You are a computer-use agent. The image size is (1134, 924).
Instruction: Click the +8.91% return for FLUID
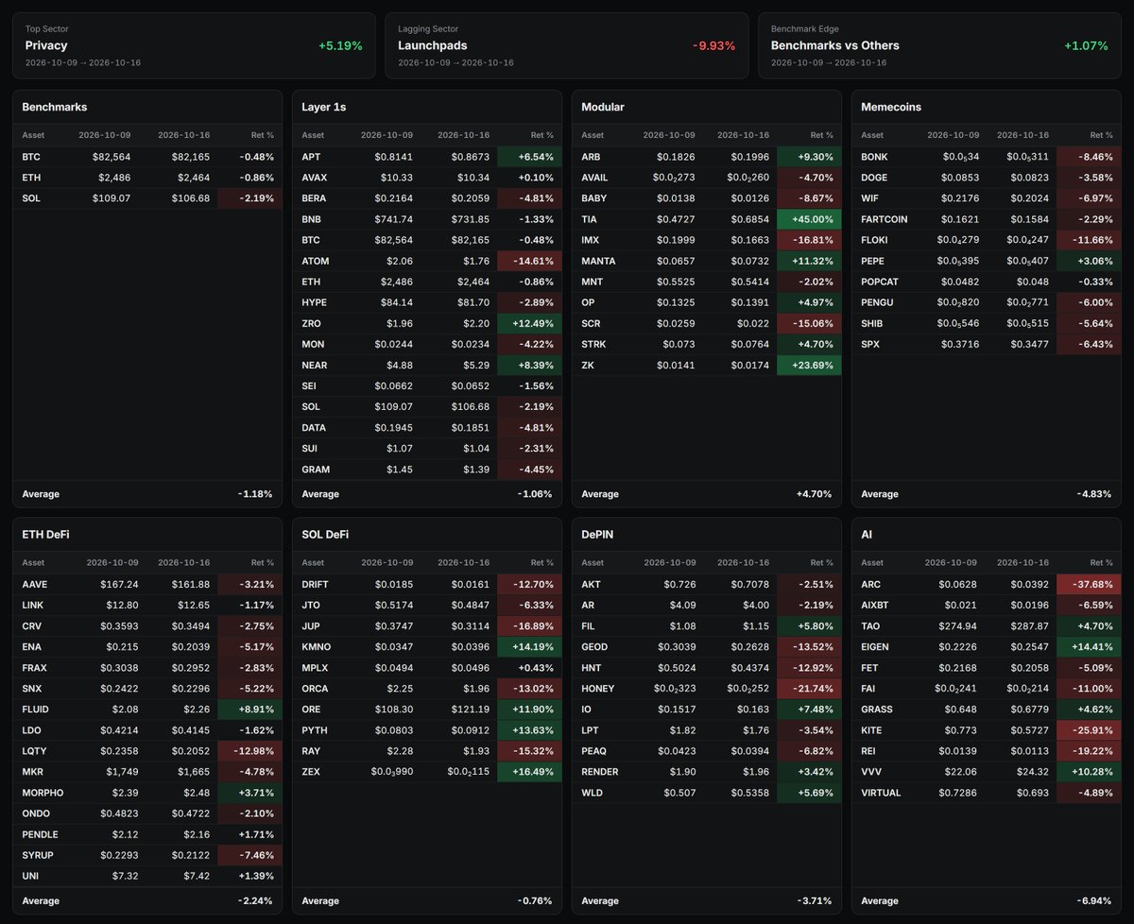(x=249, y=709)
